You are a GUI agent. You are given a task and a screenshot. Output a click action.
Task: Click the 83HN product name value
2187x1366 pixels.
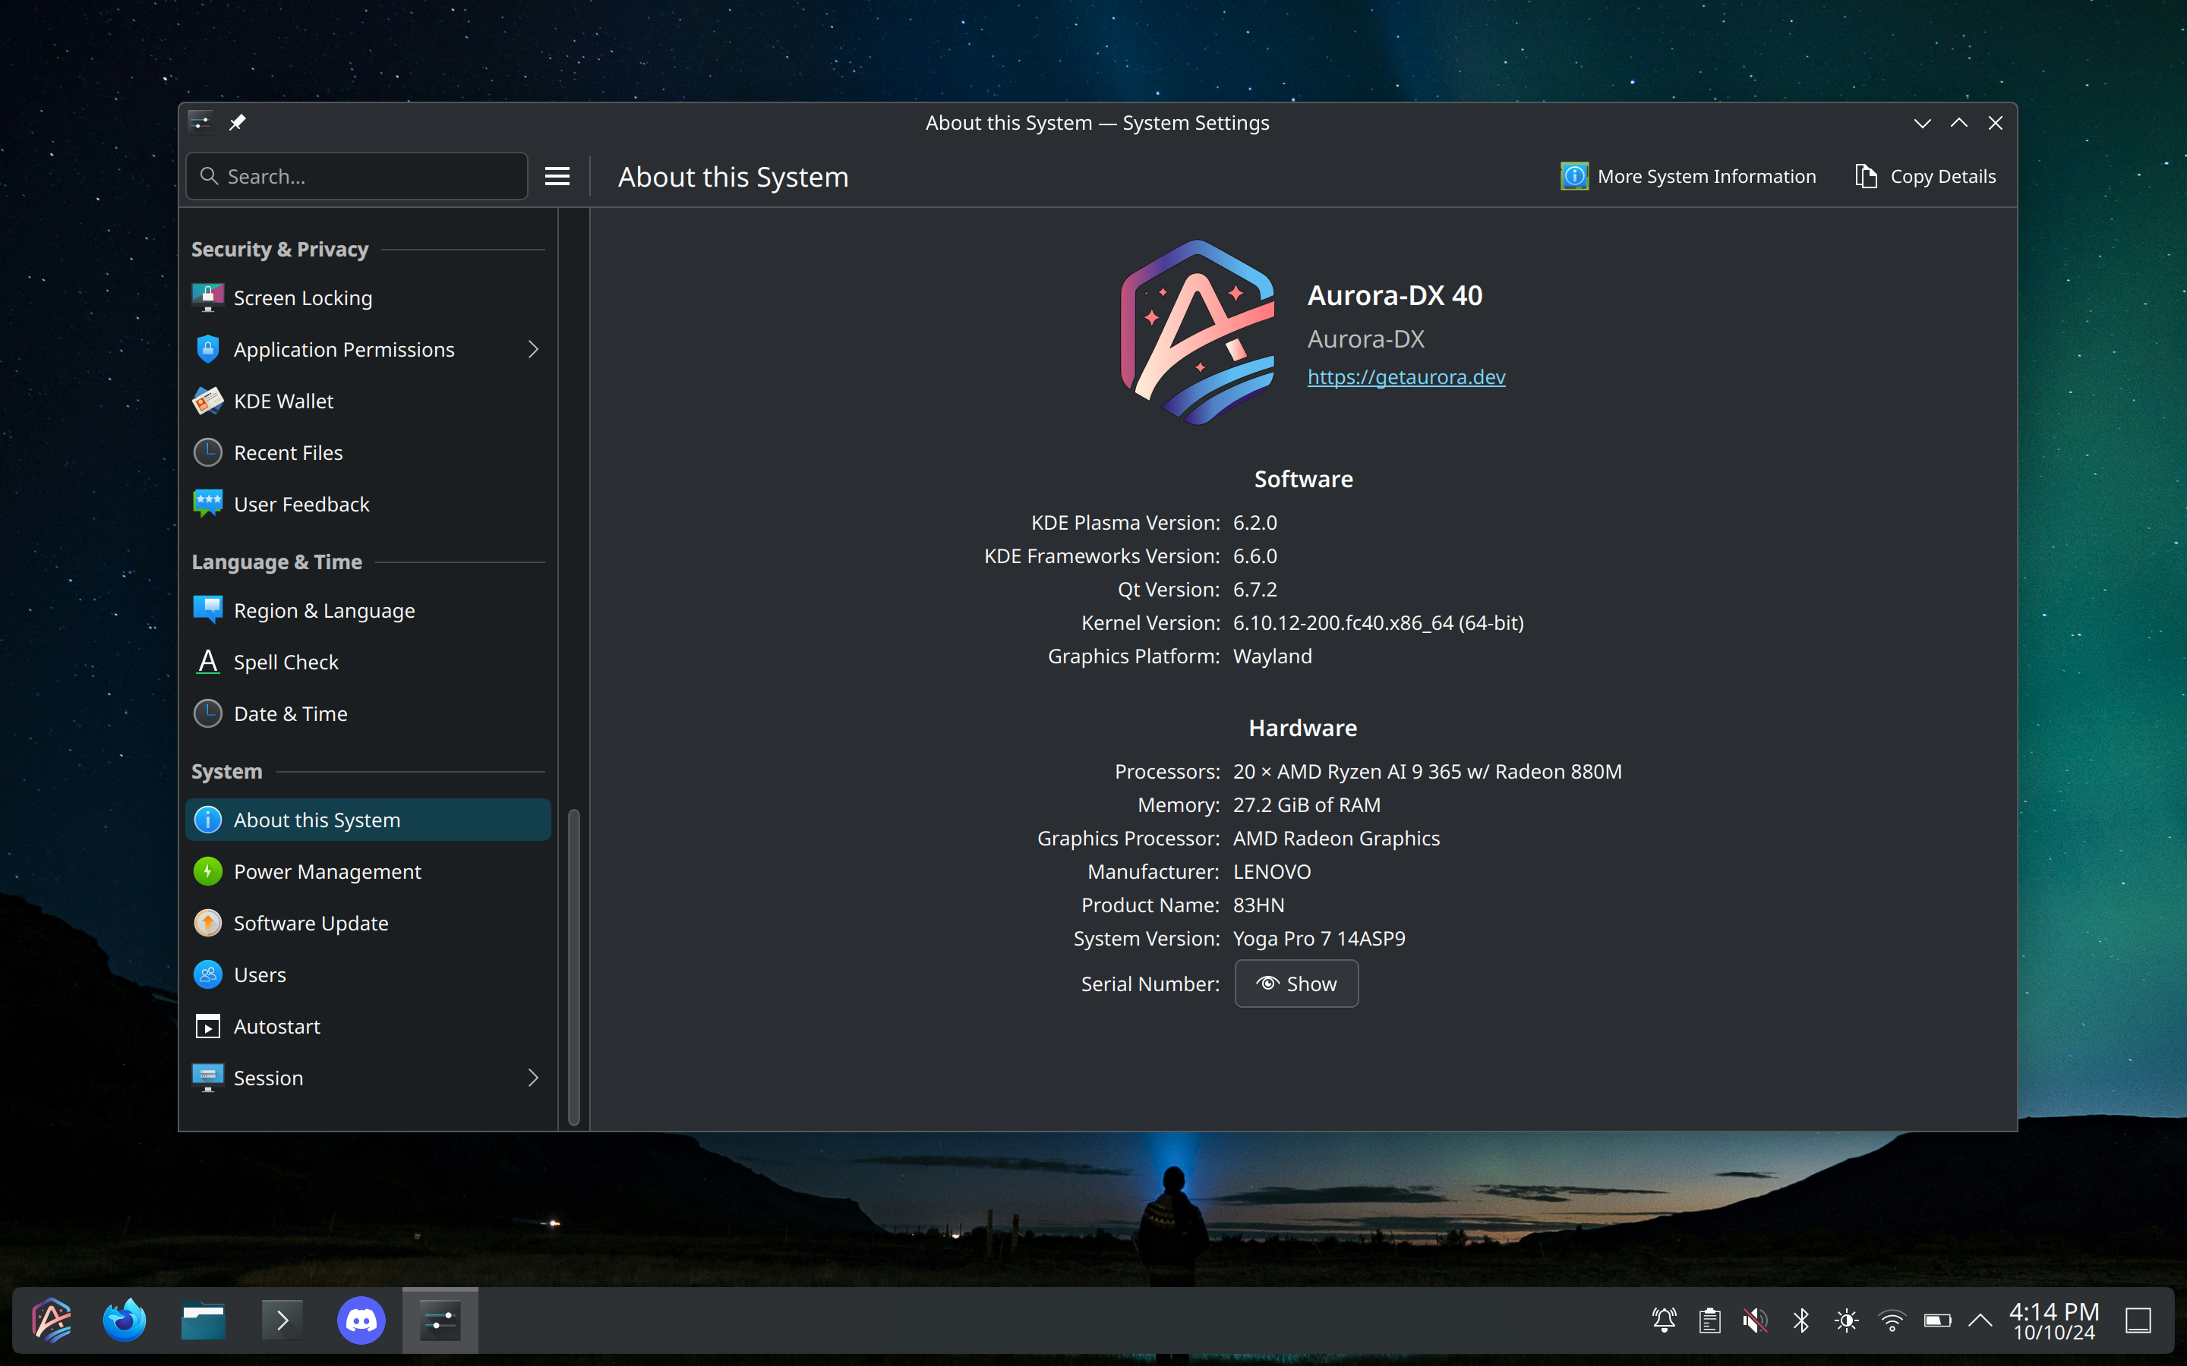1258,905
